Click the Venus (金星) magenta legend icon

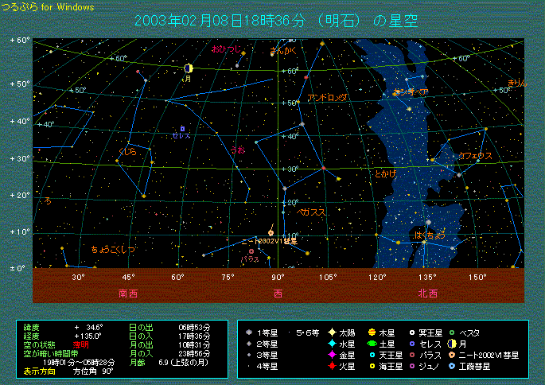point(331,355)
